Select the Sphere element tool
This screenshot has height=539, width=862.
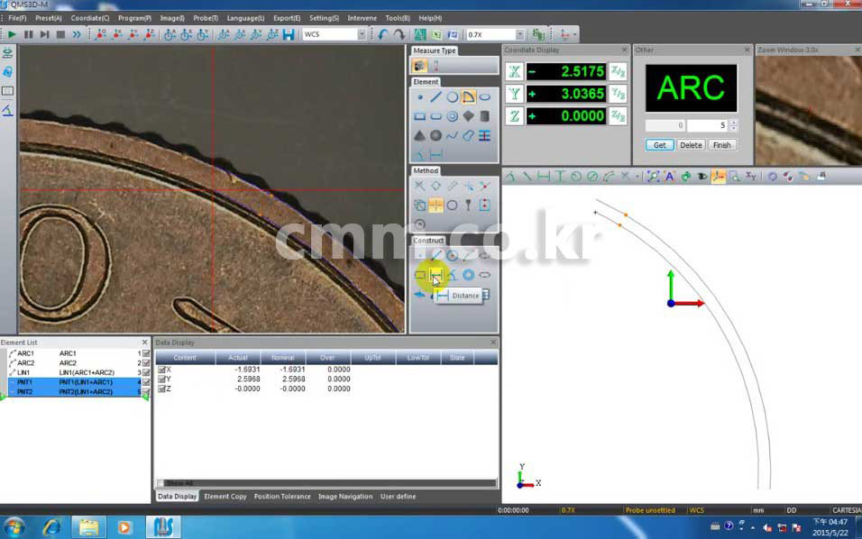click(436, 135)
